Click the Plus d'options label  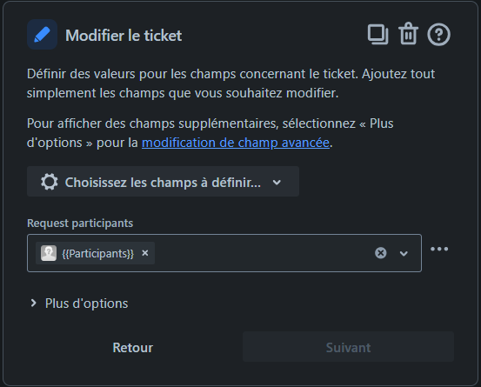[x=86, y=304]
